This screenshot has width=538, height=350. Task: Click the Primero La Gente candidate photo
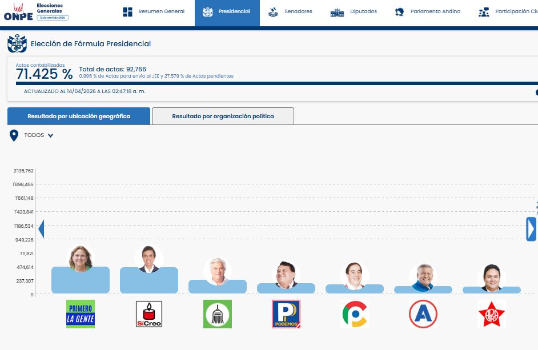(x=81, y=259)
